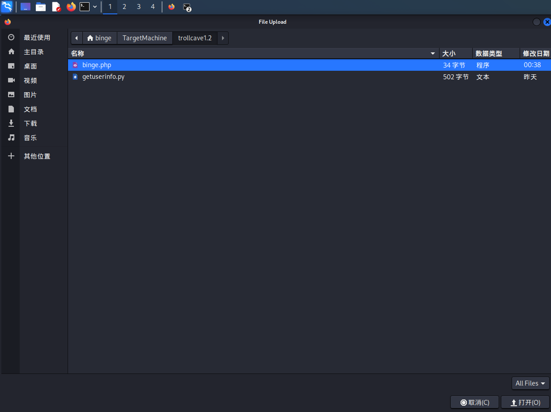Sort files by Type (数据类型) column
The width and height of the screenshot is (551, 412).
point(496,54)
